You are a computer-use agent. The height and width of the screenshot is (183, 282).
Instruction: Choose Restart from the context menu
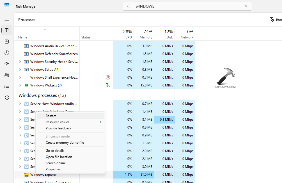tap(51, 116)
